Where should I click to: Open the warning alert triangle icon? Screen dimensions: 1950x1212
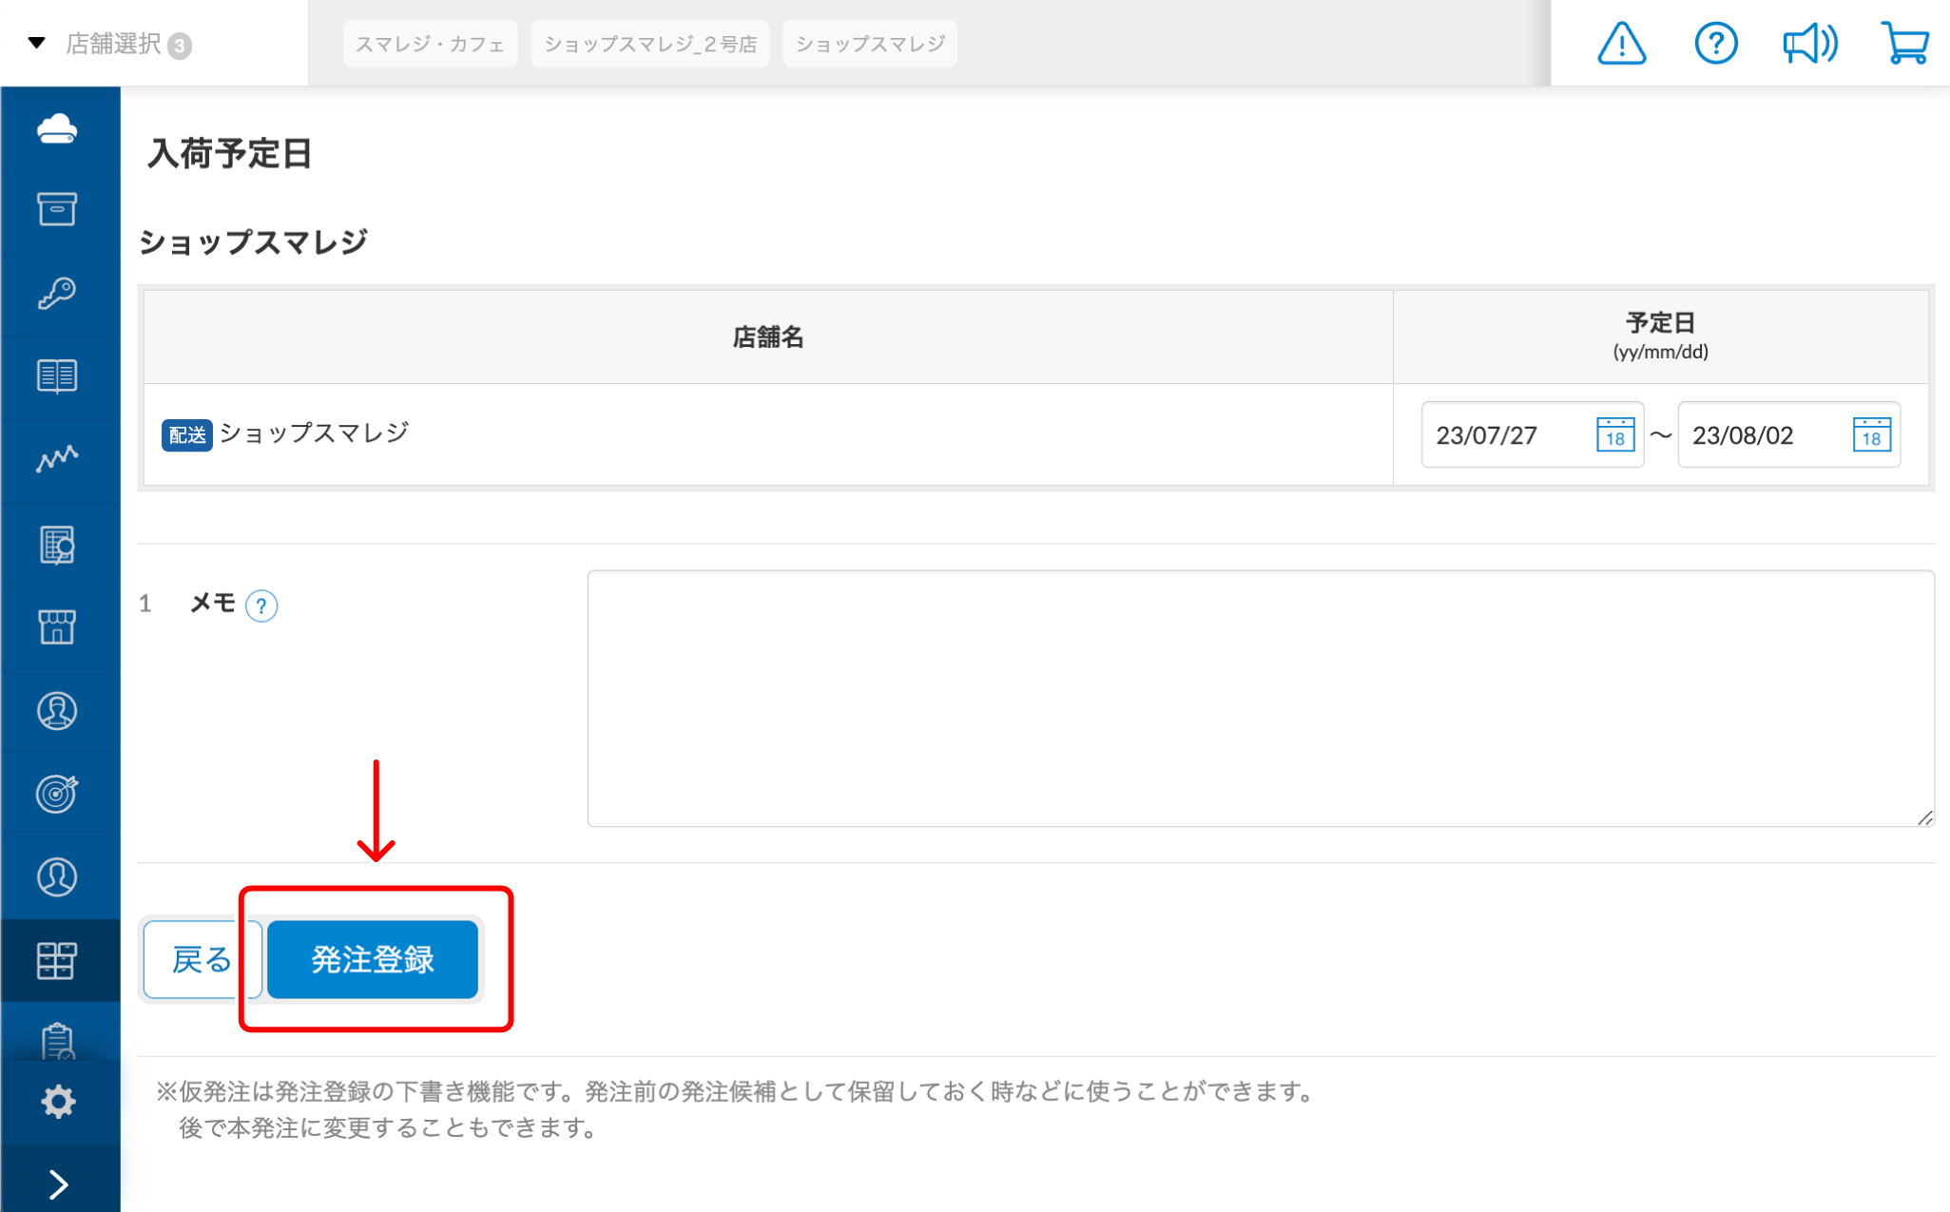click(1621, 44)
